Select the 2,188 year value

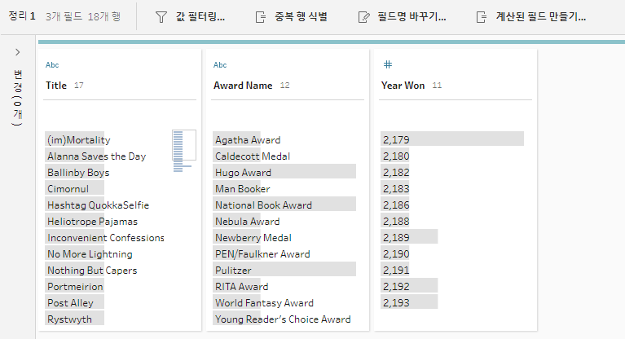[x=396, y=222]
